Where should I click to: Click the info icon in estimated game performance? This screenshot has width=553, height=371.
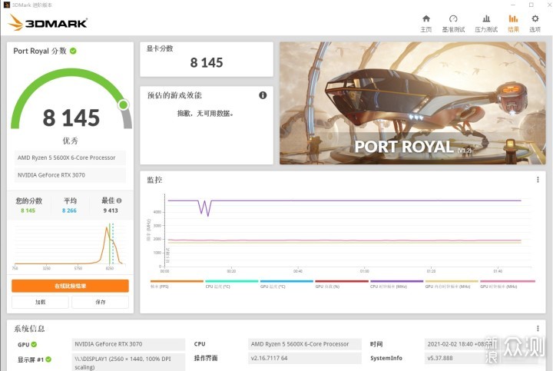[263, 95]
